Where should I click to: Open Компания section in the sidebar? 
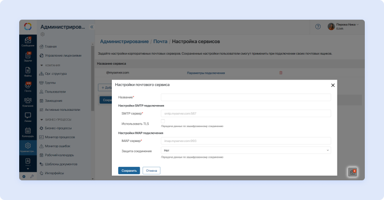[28, 102]
